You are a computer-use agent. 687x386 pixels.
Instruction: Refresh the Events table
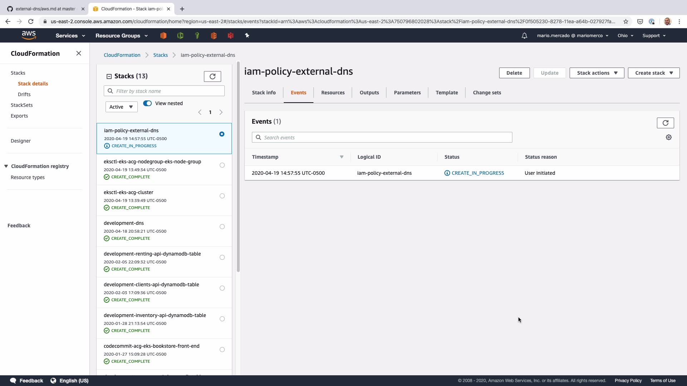point(665,123)
